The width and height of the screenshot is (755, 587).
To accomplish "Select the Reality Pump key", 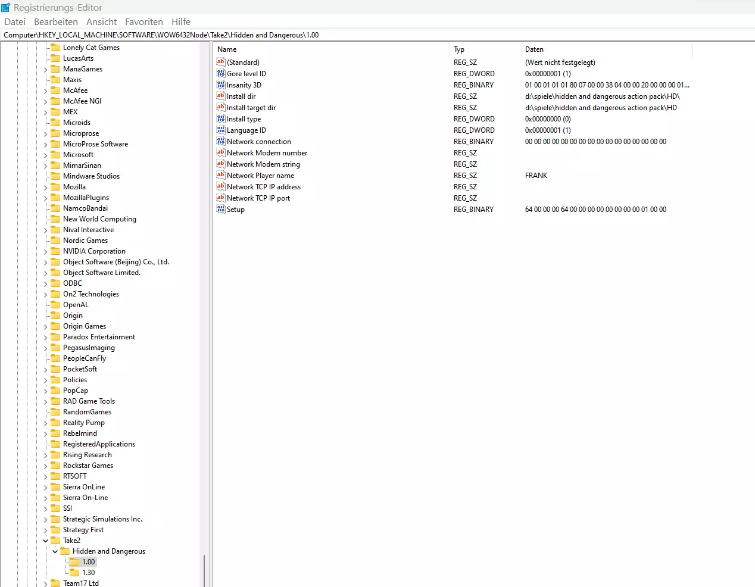I will (84, 422).
